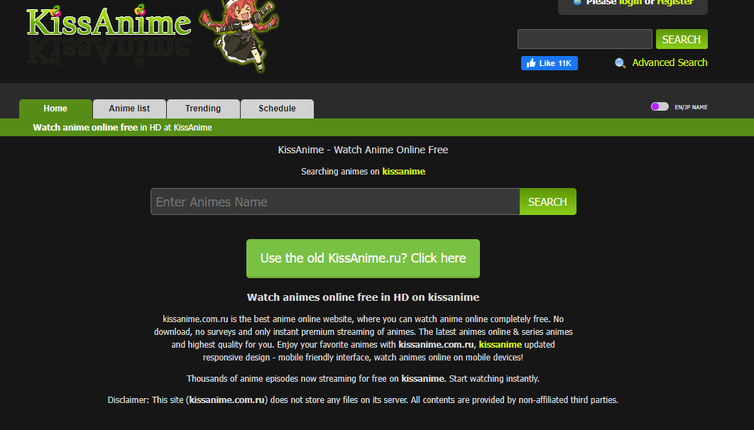Screen dimensions: 754x430
Task: Click the kissanime link under Searching animes
Action: (403, 172)
